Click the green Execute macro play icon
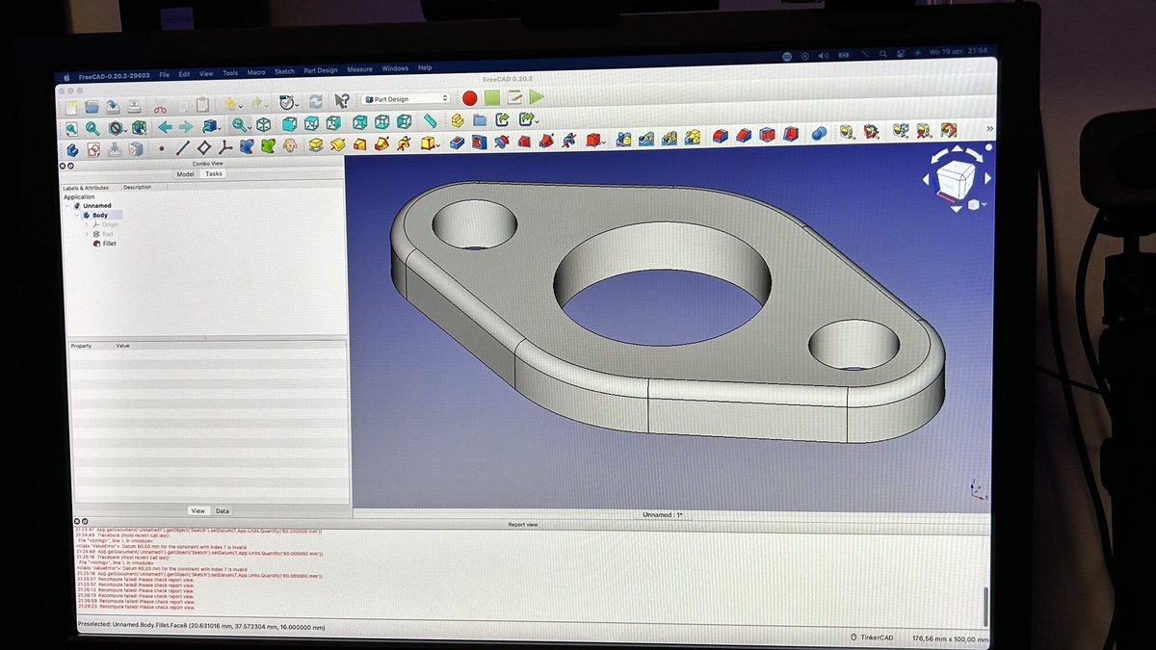1156x650 pixels. click(x=537, y=97)
